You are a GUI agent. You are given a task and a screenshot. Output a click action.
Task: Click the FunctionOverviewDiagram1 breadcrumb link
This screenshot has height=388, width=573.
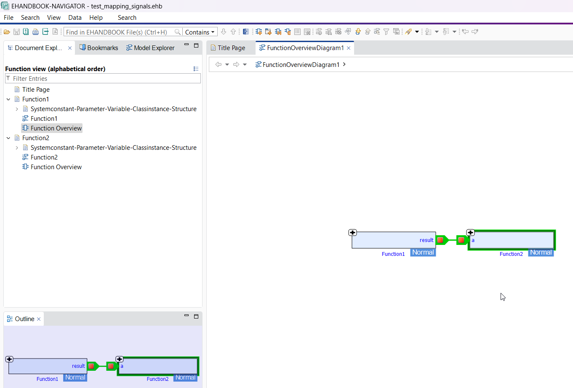click(301, 65)
